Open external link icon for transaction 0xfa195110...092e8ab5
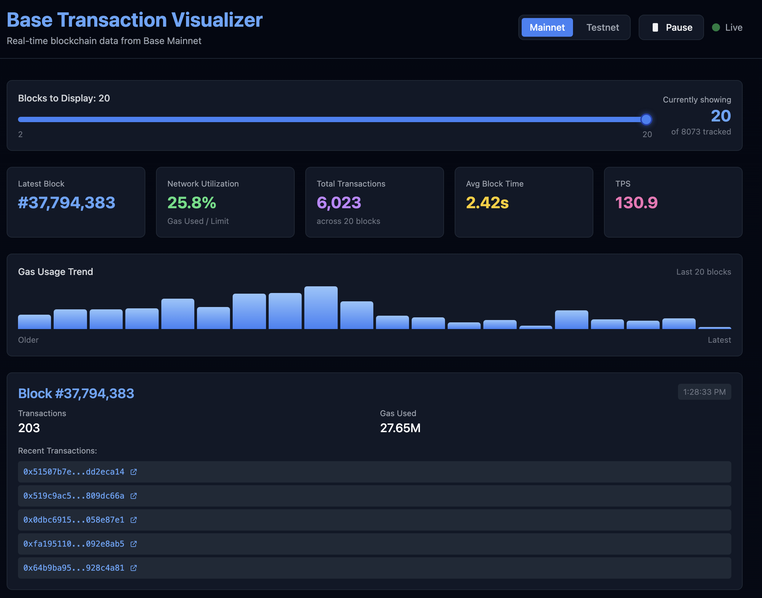The image size is (762, 598). (x=133, y=544)
